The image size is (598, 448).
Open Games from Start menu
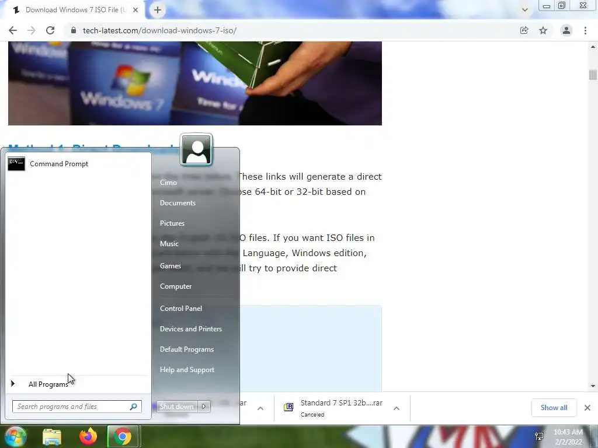(x=171, y=266)
